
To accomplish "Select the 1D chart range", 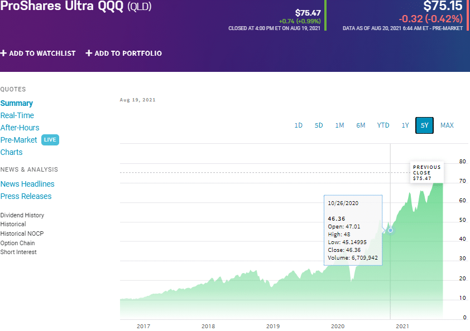I will click(x=298, y=125).
